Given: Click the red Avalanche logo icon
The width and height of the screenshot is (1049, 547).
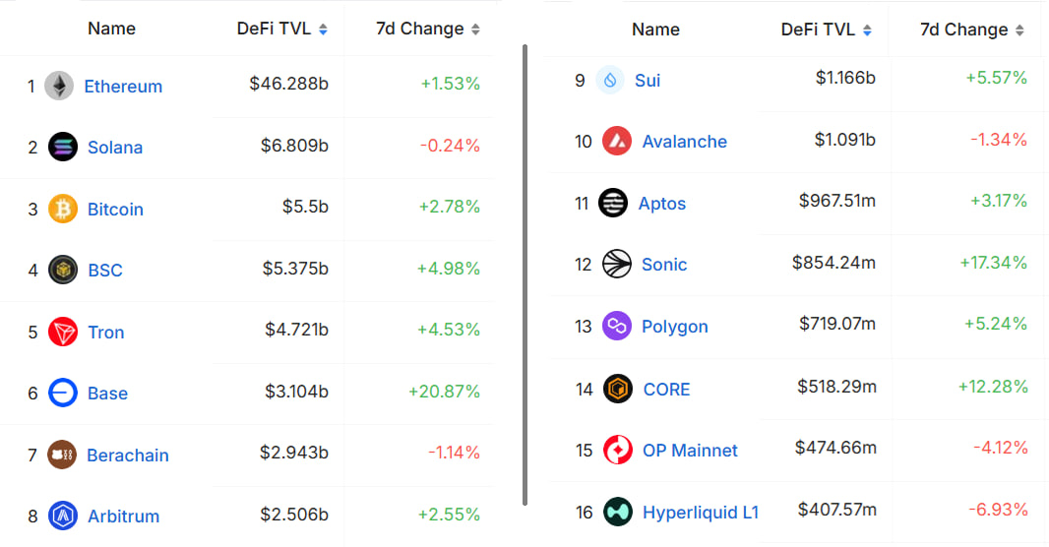Looking at the screenshot, I should [617, 141].
